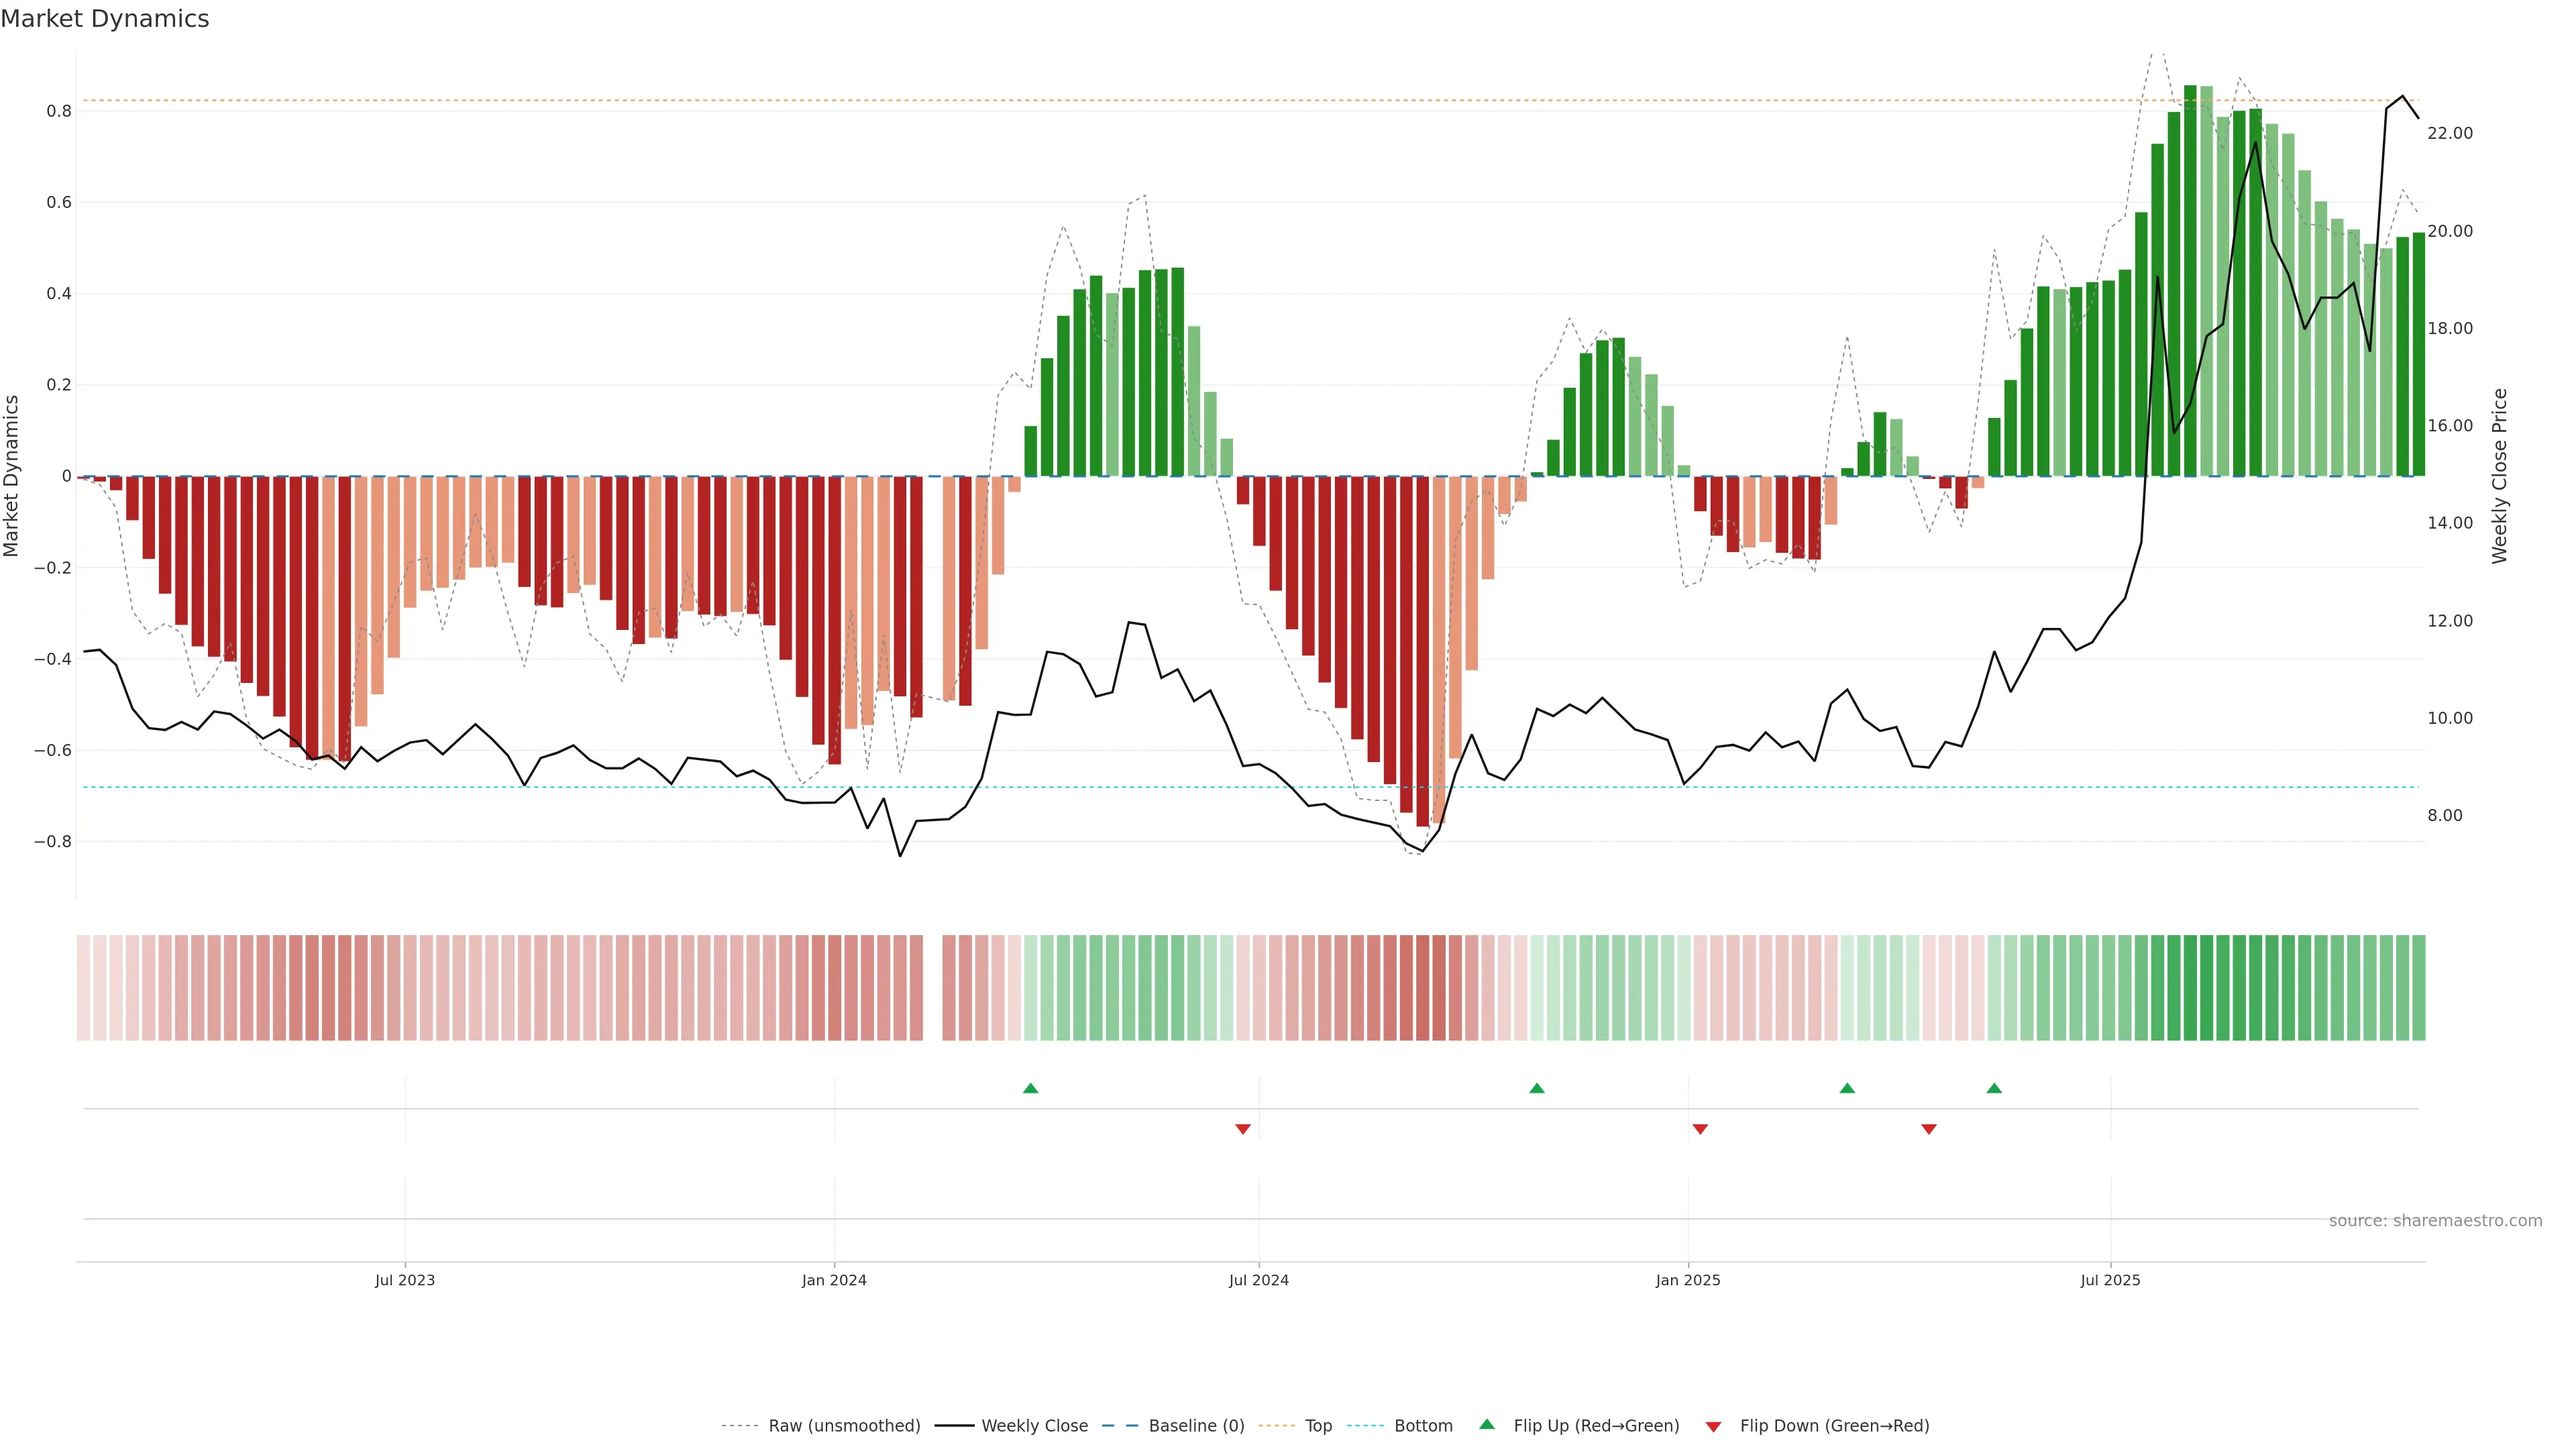Click the red triangle icon in the legend
Viewport: 2576px width, 1449px height.
pyautogui.click(x=1713, y=1426)
